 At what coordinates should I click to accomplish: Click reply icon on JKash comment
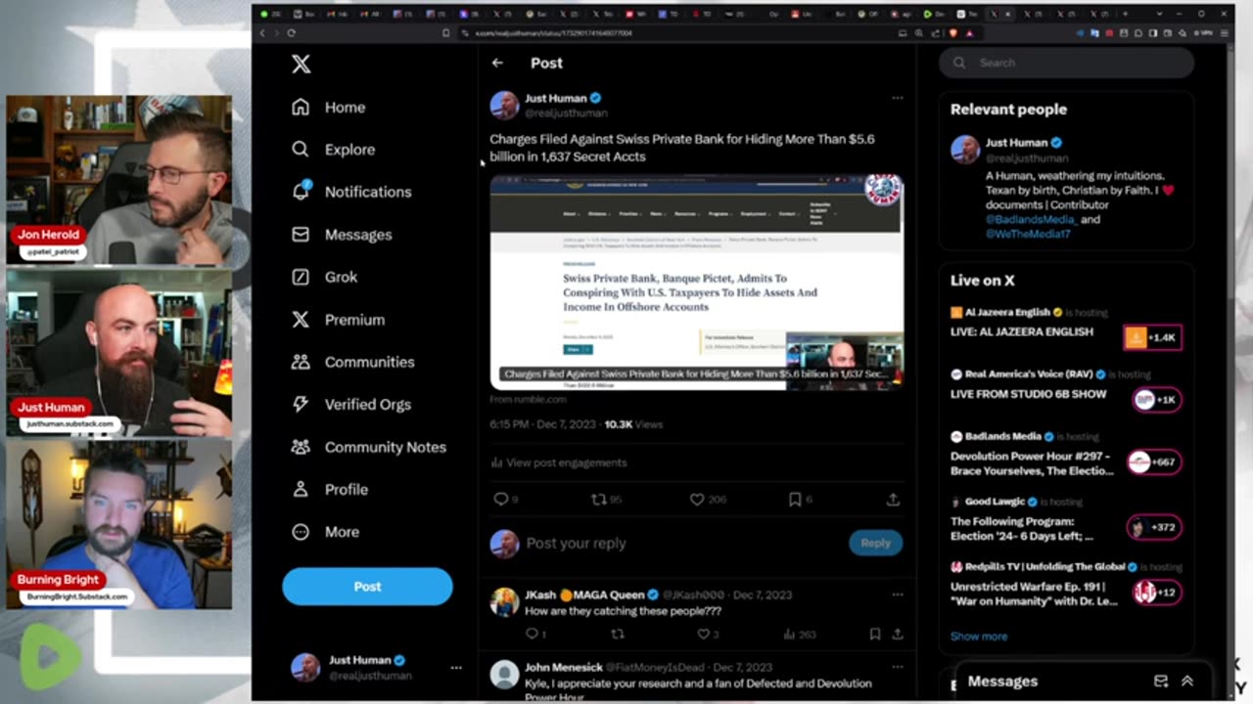coord(532,634)
